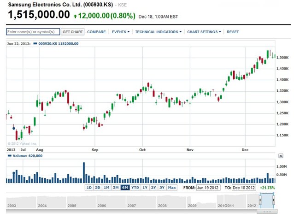The image size is (294, 219).
Task: Click the 005930.KS 1182000.00 legend text
Action: [59, 43]
